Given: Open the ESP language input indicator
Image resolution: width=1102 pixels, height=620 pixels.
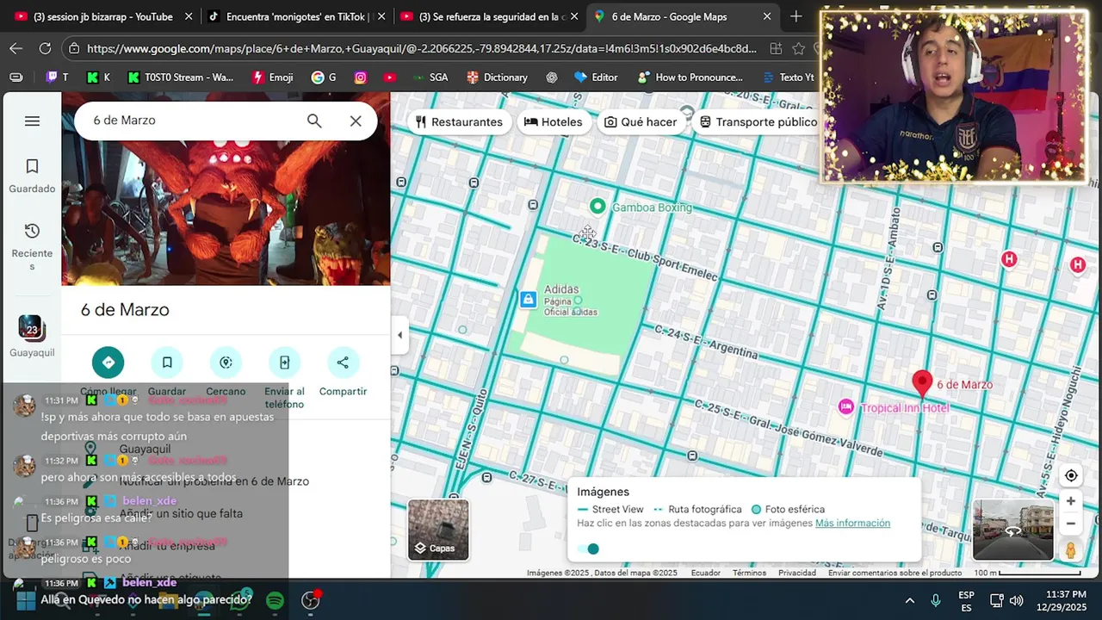Looking at the screenshot, I should pyautogui.click(x=966, y=600).
